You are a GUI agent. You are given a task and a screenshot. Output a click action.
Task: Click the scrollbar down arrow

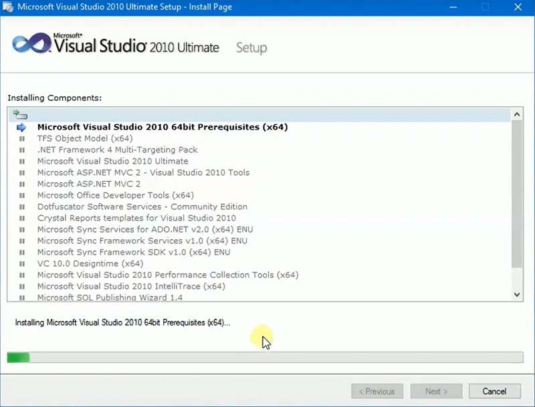tap(517, 294)
